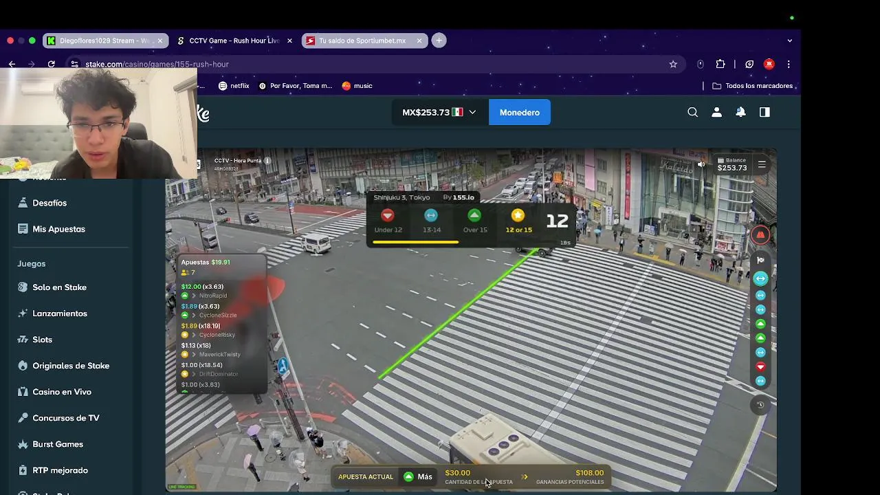The image size is (880, 495).
Task: Click the Slots sidebar icon
Action: pyautogui.click(x=23, y=340)
